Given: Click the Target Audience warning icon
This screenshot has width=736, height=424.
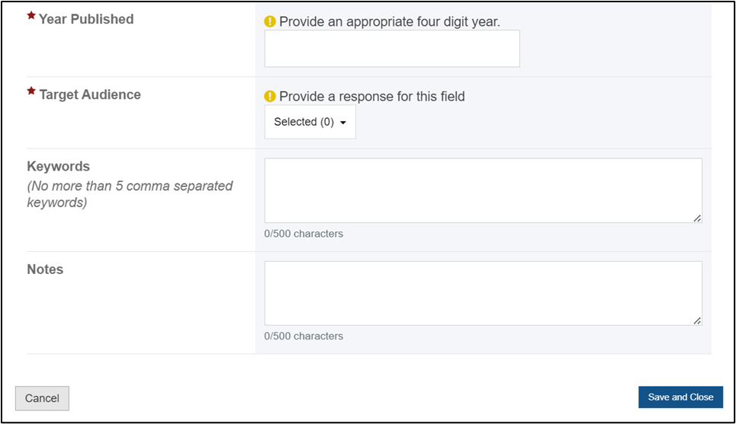Looking at the screenshot, I should [269, 96].
